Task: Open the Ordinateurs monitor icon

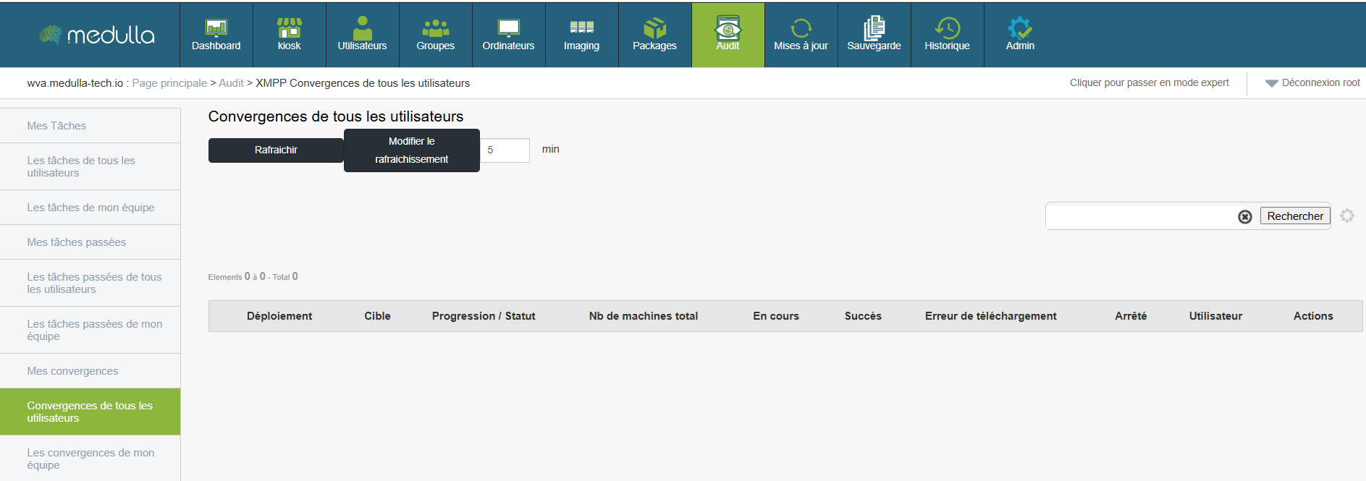Action: [508, 28]
